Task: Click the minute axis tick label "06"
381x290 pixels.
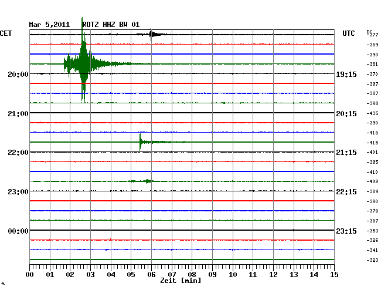Action: coord(151,274)
